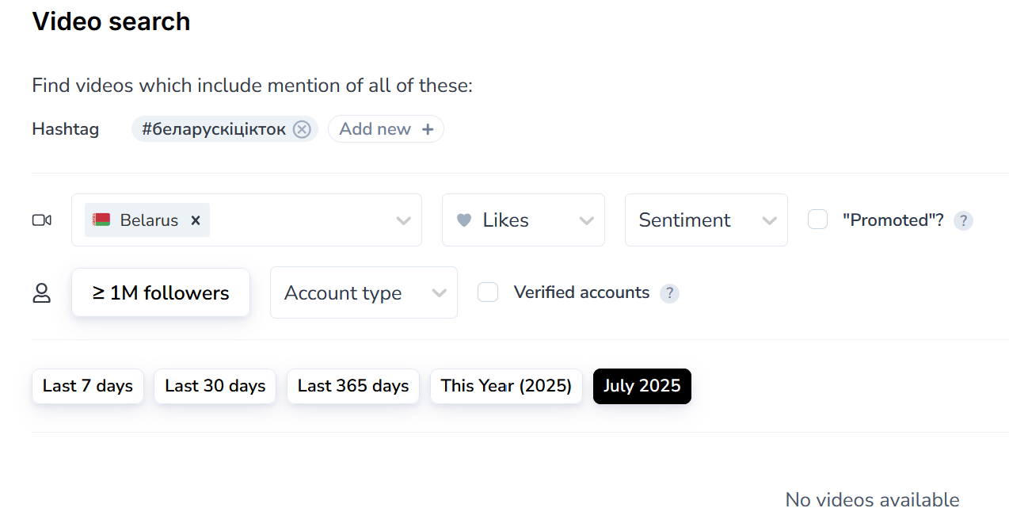1009x531 pixels.
Task: Click the Belarus flag icon
Action: coord(101,220)
